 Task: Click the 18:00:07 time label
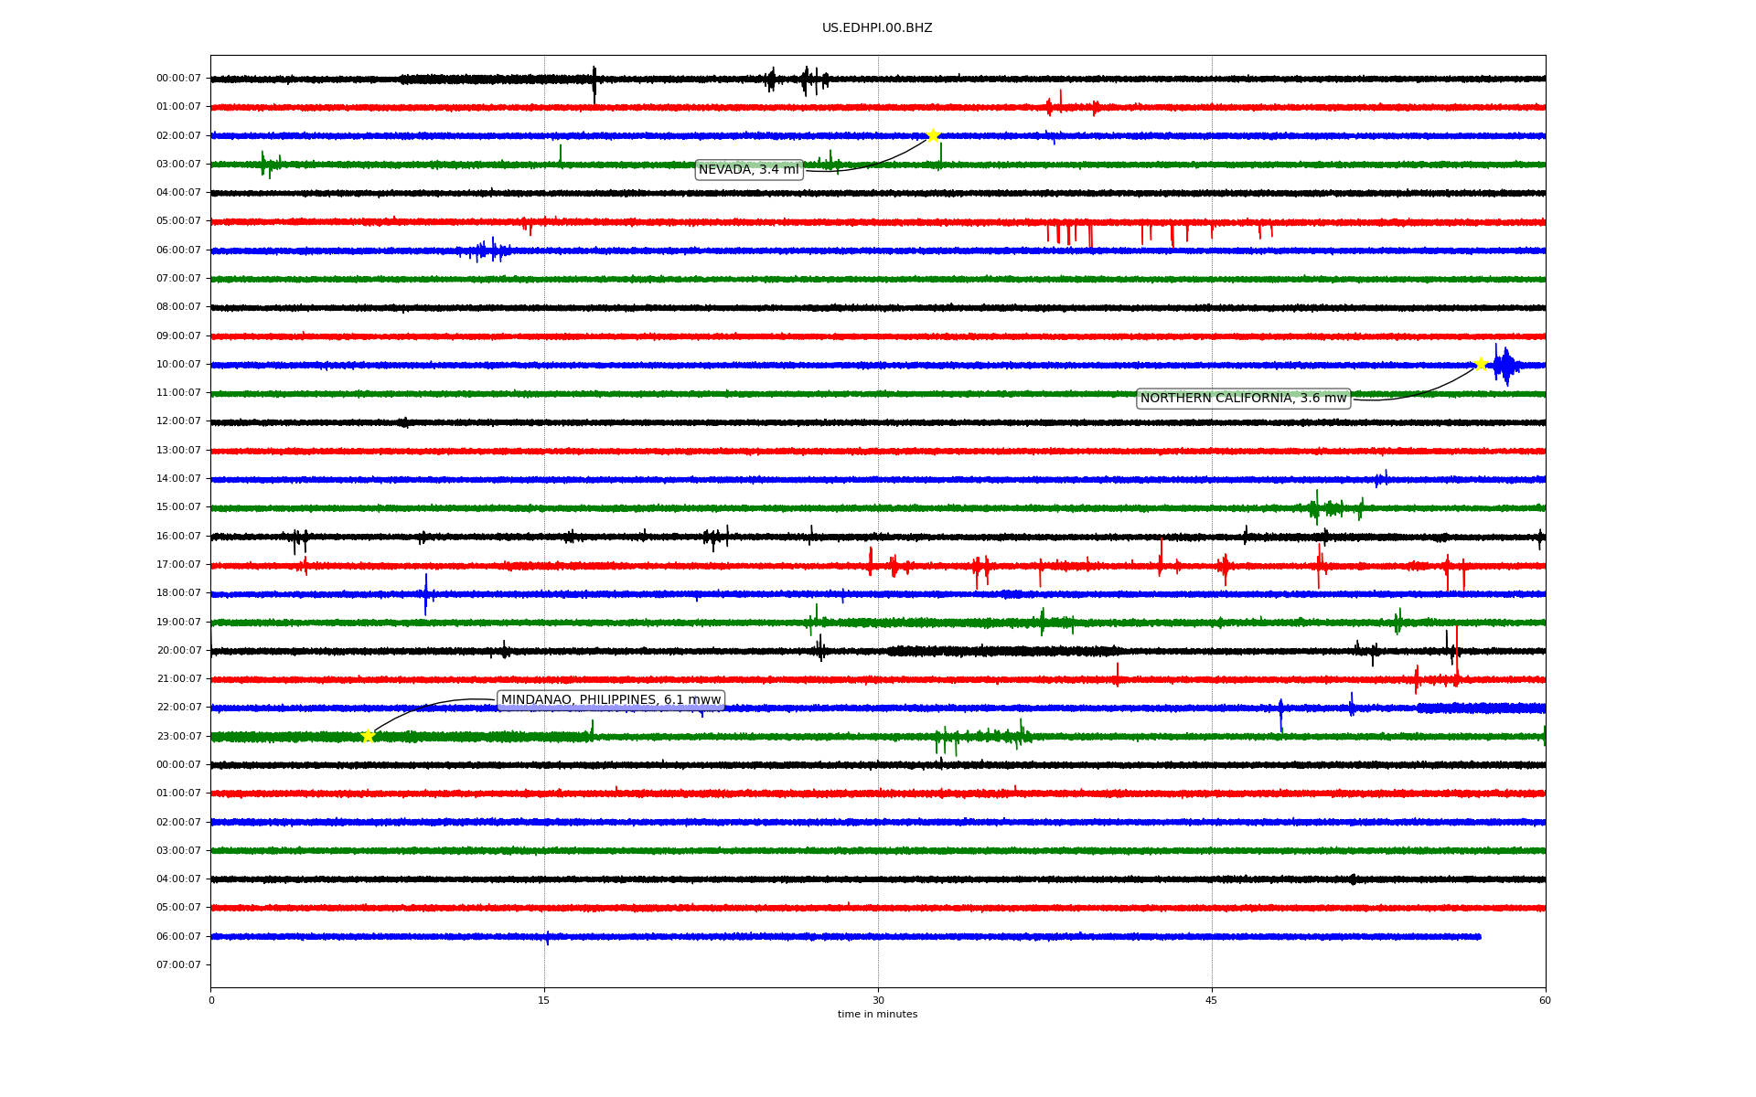pos(178,593)
